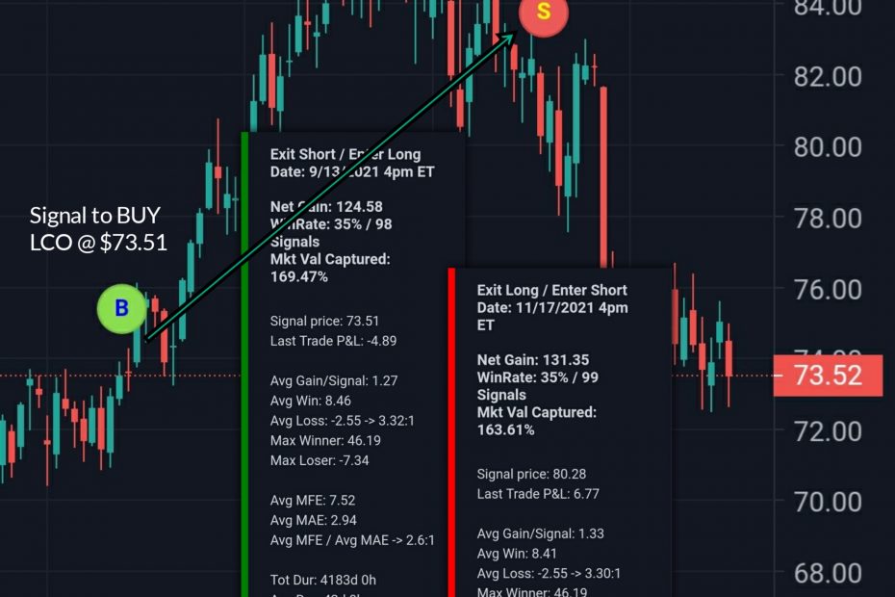Click the 84.00 price axis label

point(827,8)
